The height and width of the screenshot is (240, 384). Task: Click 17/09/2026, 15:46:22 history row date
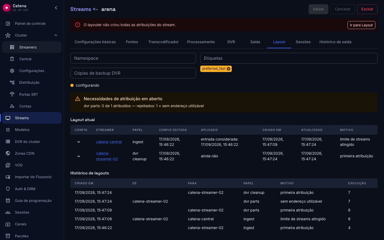click(x=93, y=228)
